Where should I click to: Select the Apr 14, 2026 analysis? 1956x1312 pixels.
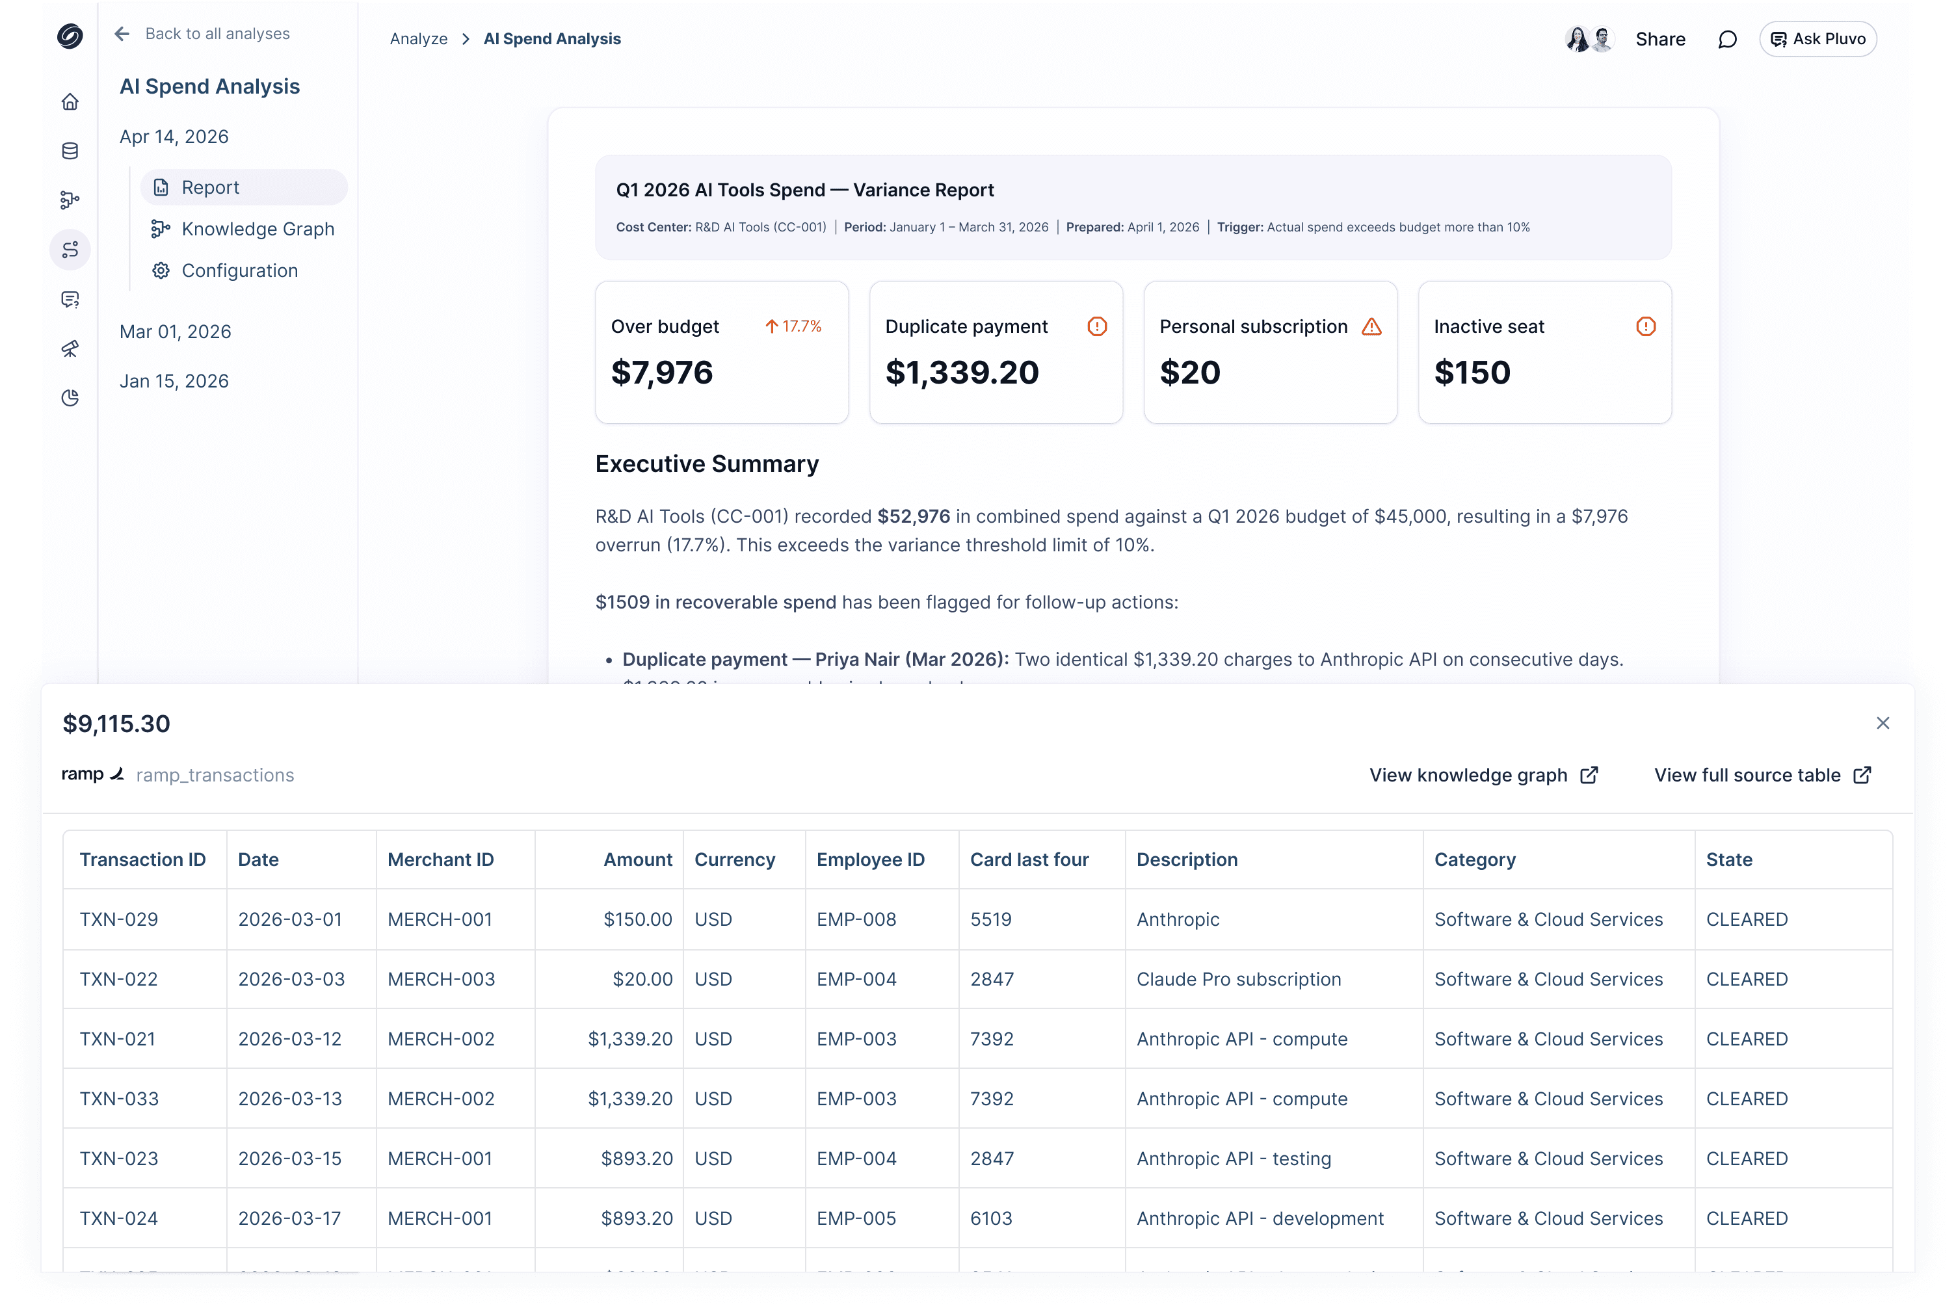tap(174, 137)
